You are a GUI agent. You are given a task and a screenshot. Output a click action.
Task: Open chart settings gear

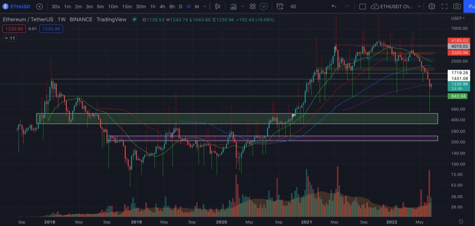pyautogui.click(x=431, y=6)
